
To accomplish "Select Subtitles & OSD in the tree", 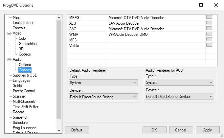I will [x=25, y=75].
